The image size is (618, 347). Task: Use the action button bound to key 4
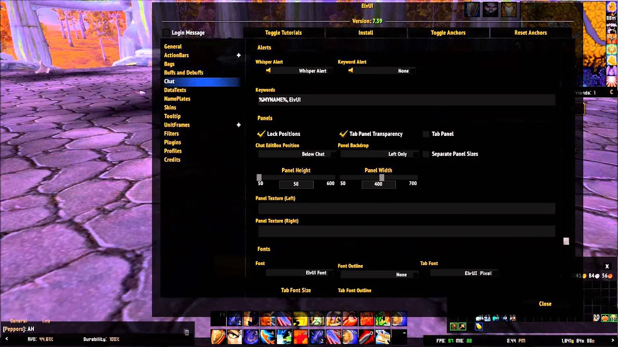click(267, 336)
